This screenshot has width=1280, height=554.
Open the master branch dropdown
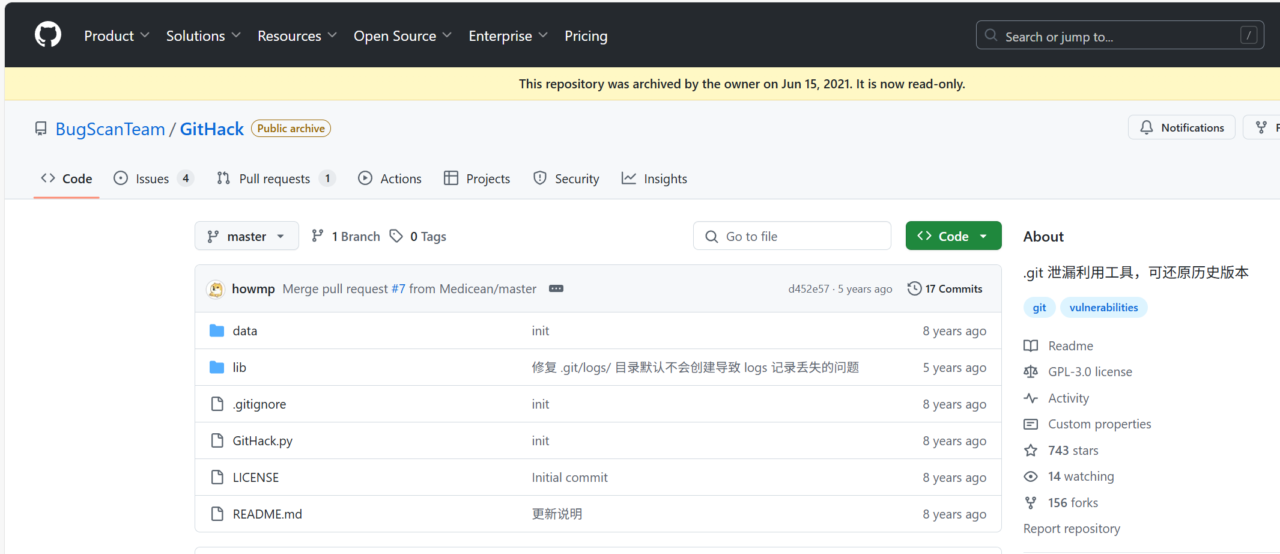click(x=246, y=236)
